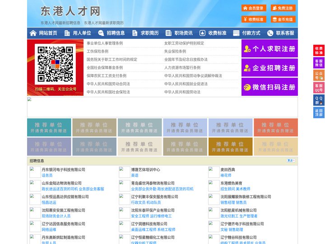Screen dimensions: 325x244
Task: Open 中华人民共和国社会保险法 link
Action: [108, 92]
